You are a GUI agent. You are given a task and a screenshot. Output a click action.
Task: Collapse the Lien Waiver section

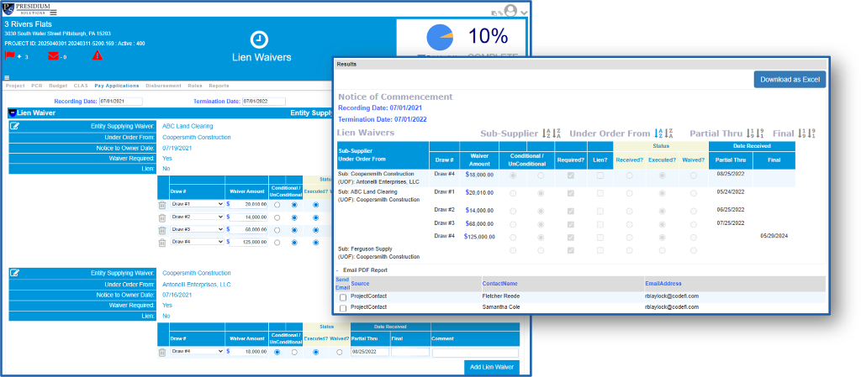(12, 113)
